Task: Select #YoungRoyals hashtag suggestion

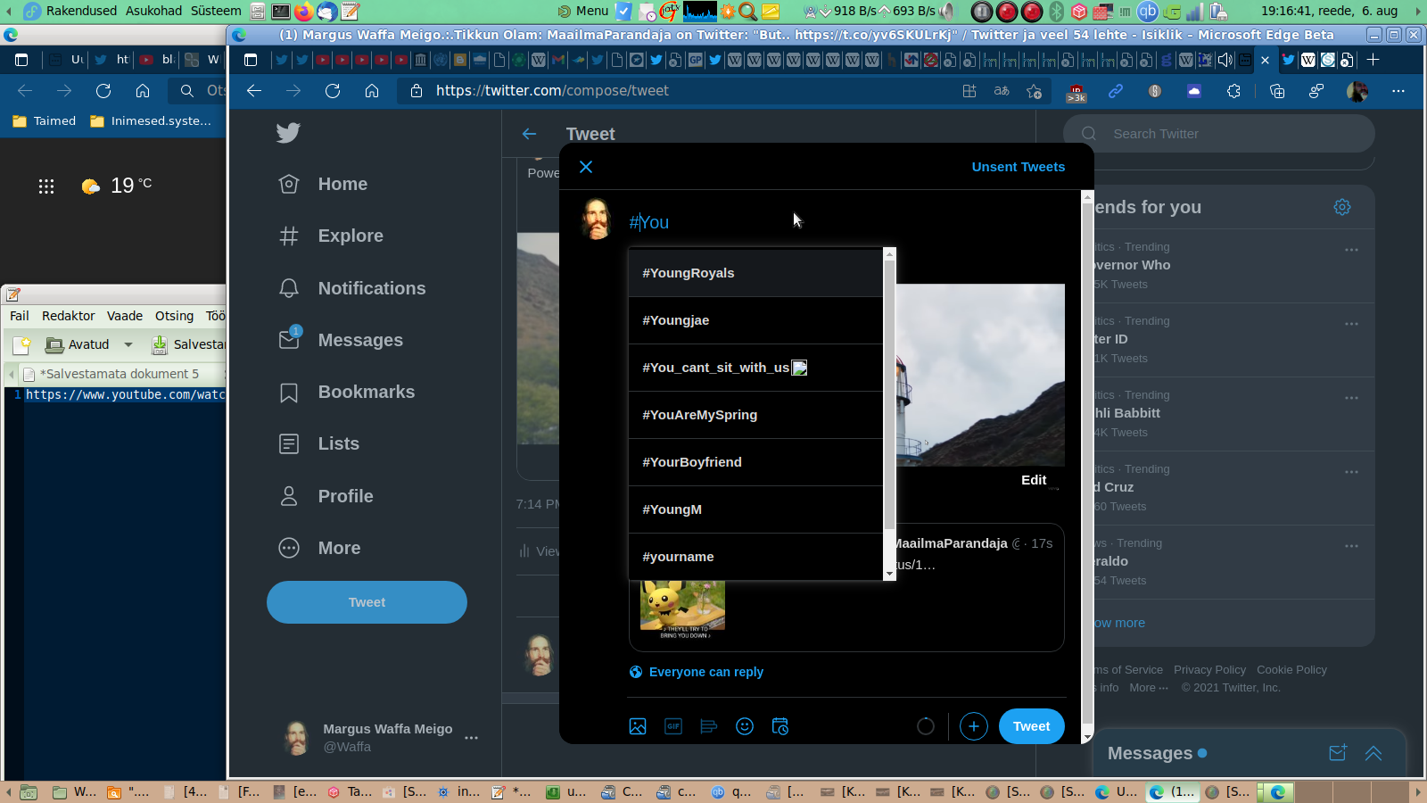Action: [755, 273]
